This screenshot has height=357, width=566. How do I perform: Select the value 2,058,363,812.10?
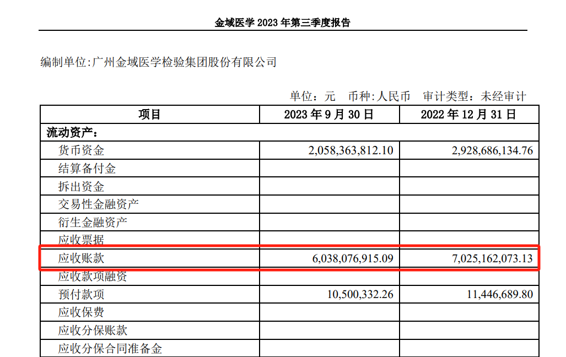point(351,150)
